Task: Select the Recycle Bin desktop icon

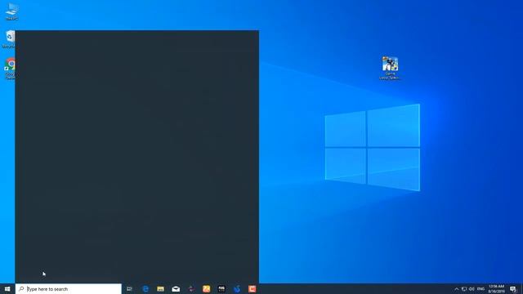Action: [x=9, y=39]
